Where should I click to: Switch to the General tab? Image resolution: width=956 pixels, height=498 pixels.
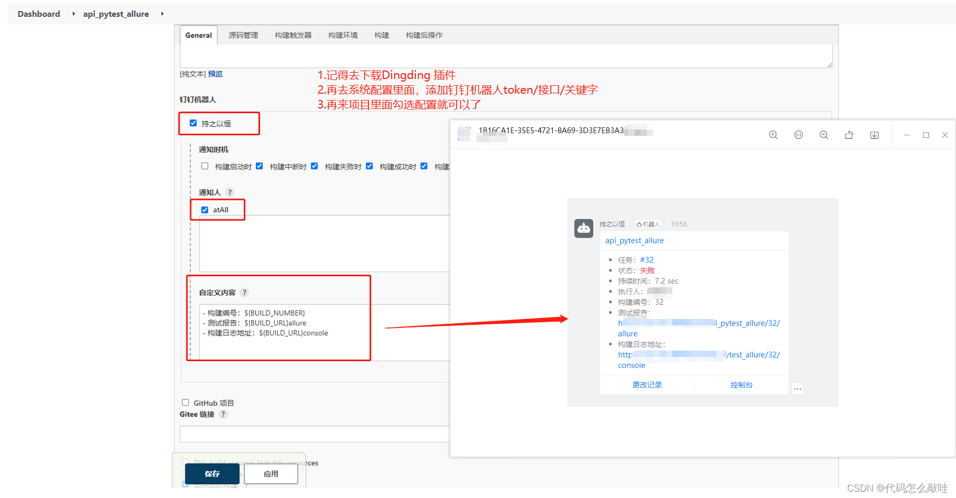198,35
